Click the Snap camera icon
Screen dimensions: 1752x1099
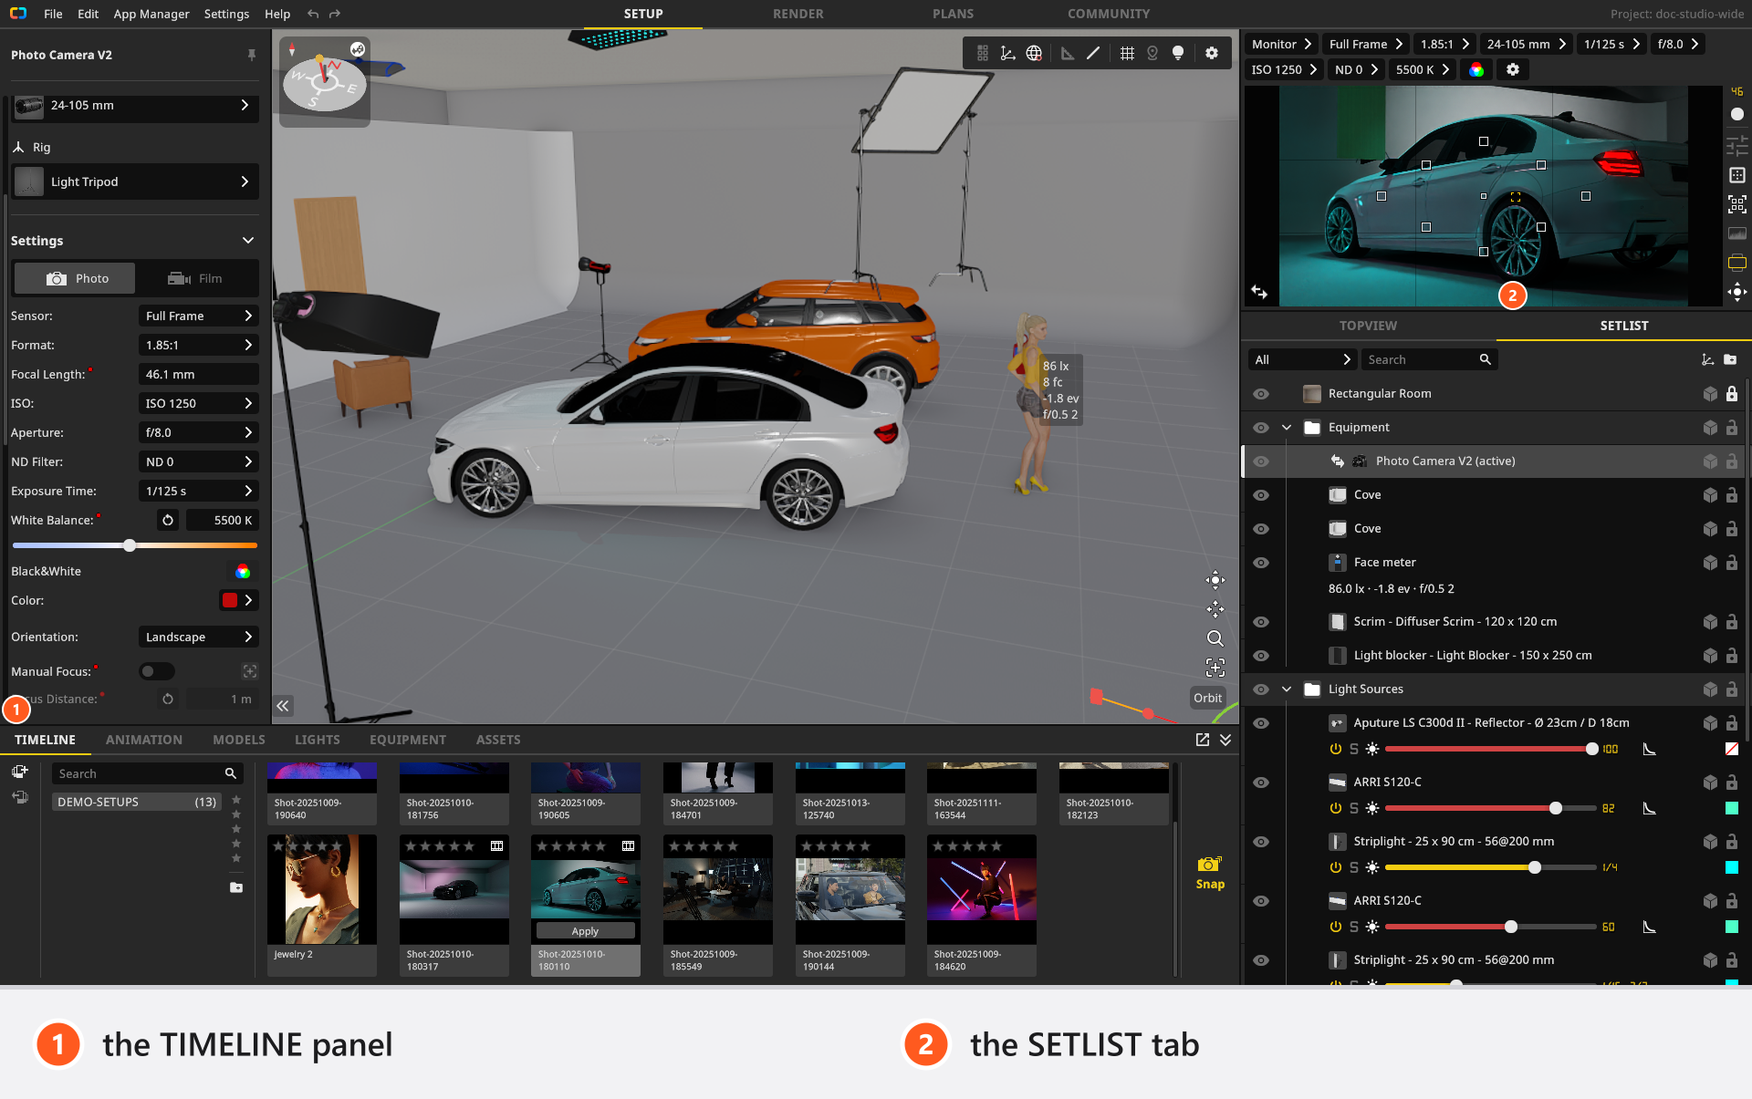coord(1210,864)
